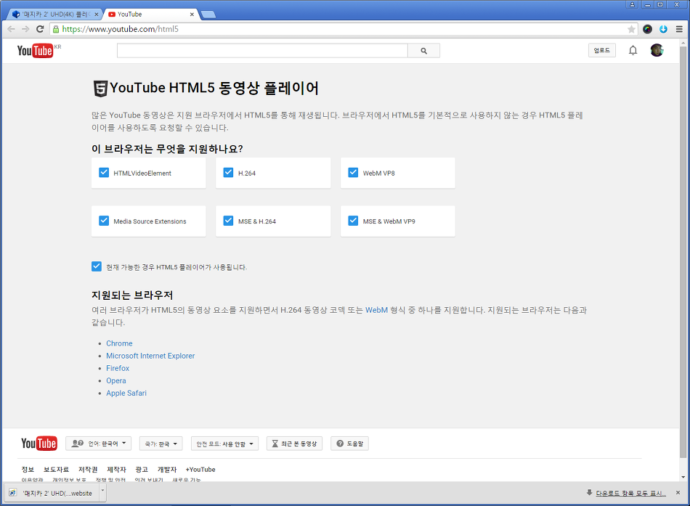This screenshot has height=506, width=690.
Task: Click the 업로드 upload button
Action: (602, 50)
